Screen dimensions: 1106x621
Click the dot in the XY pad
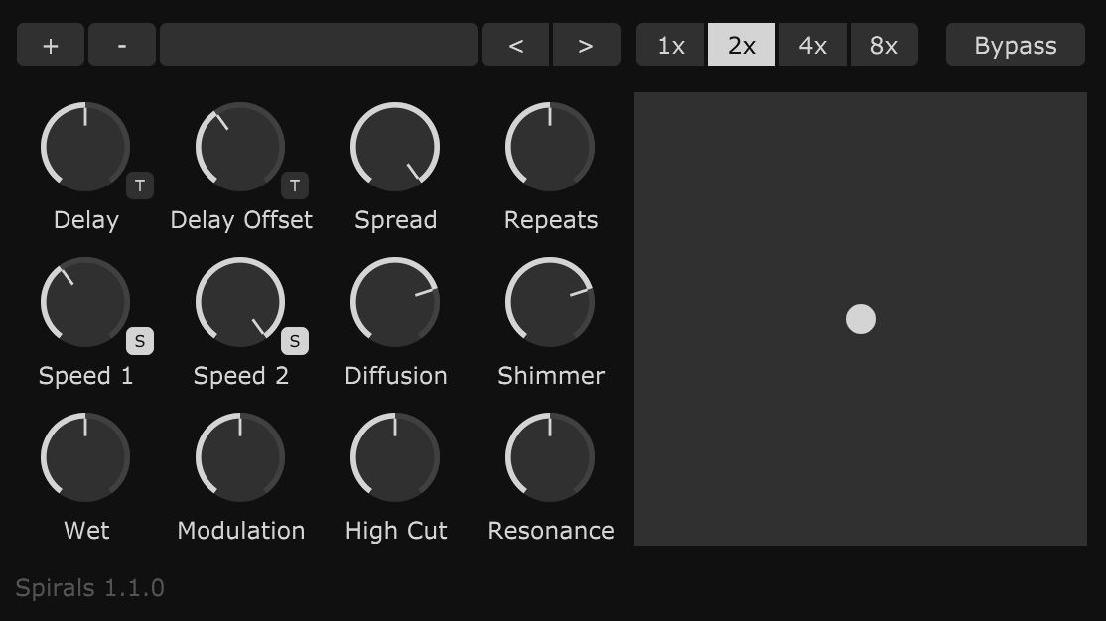pyautogui.click(x=861, y=319)
